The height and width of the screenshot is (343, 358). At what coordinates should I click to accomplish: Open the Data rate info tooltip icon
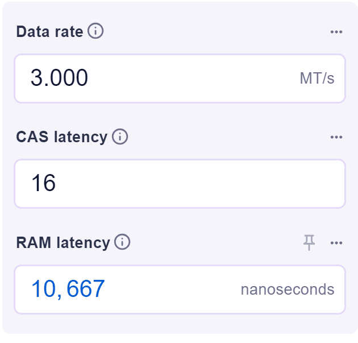click(95, 31)
